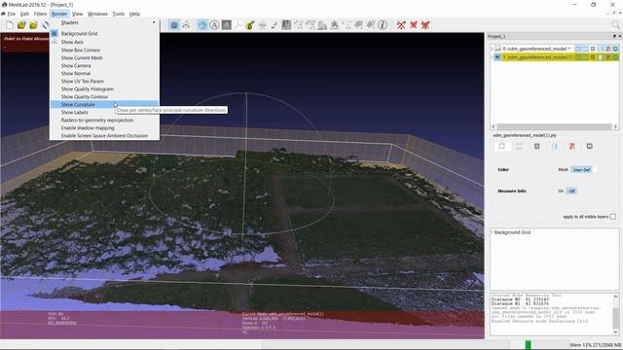Screen dimensions: 623x350
Task: Choose Show Camera in Render menu
Action: pos(104,65)
